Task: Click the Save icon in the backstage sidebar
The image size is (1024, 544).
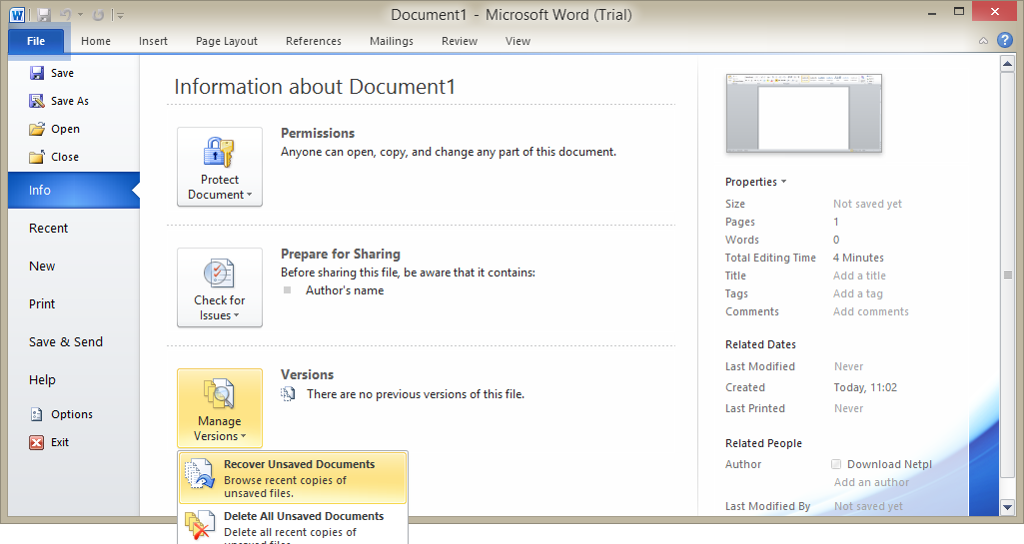Action: (37, 73)
